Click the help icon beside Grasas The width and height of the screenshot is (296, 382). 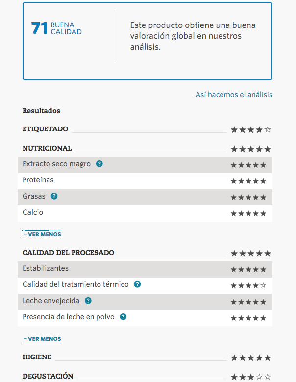[54, 196]
